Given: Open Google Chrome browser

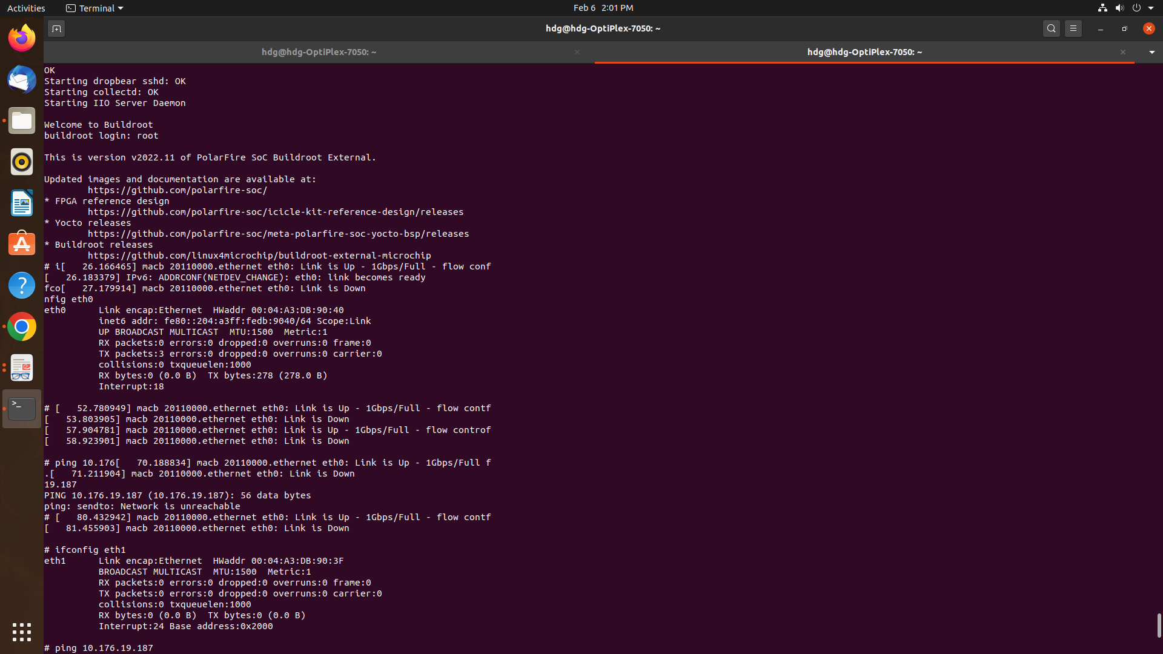Looking at the screenshot, I should point(21,326).
